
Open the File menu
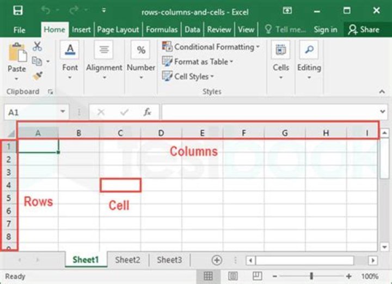coord(19,30)
